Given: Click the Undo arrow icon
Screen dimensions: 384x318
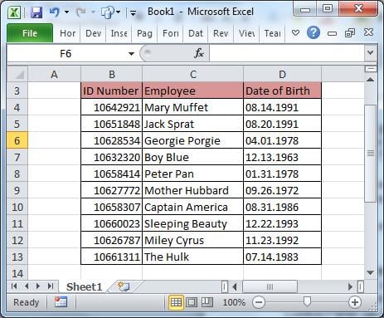Looking at the screenshot, I should pos(55,12).
